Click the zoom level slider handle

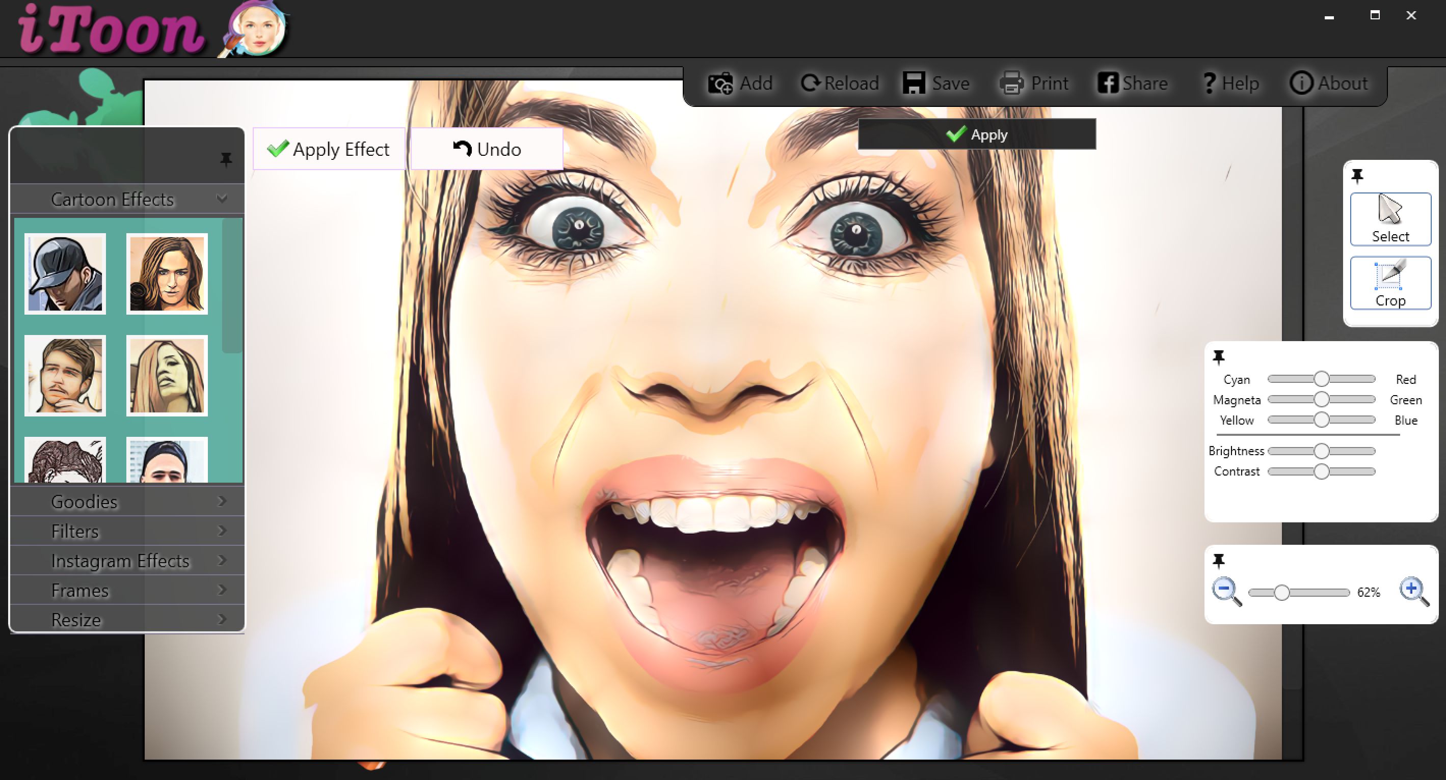click(x=1281, y=592)
